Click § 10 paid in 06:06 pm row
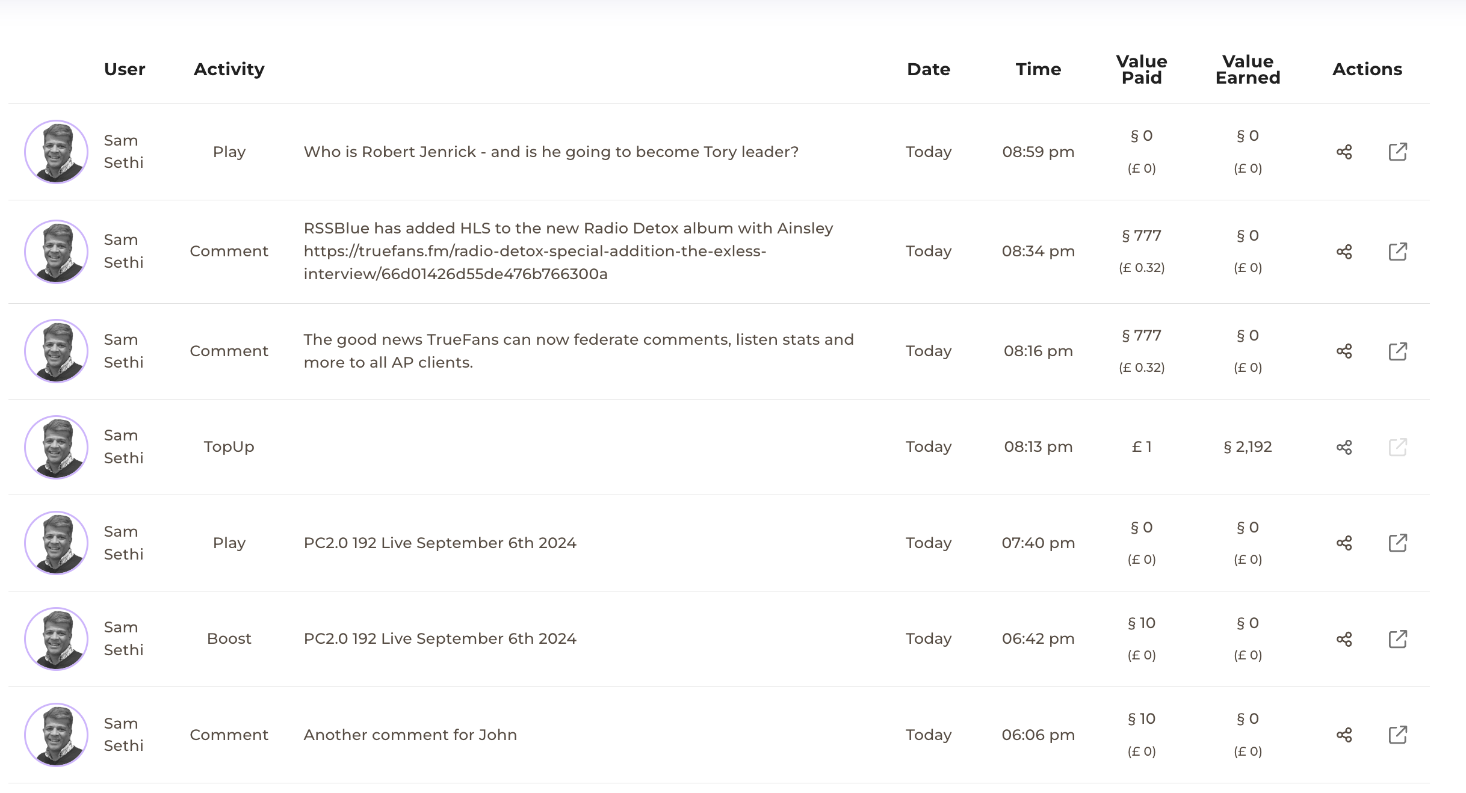Screen dimensions: 1466x793 click(1142, 718)
